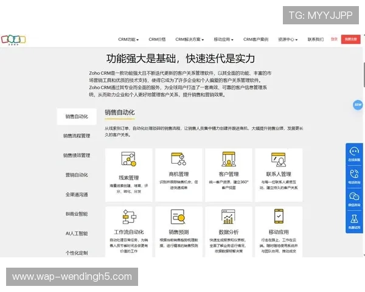Open 联系我们 (contact us) page
Viewport: 365px width, 292px height.
point(315,40)
